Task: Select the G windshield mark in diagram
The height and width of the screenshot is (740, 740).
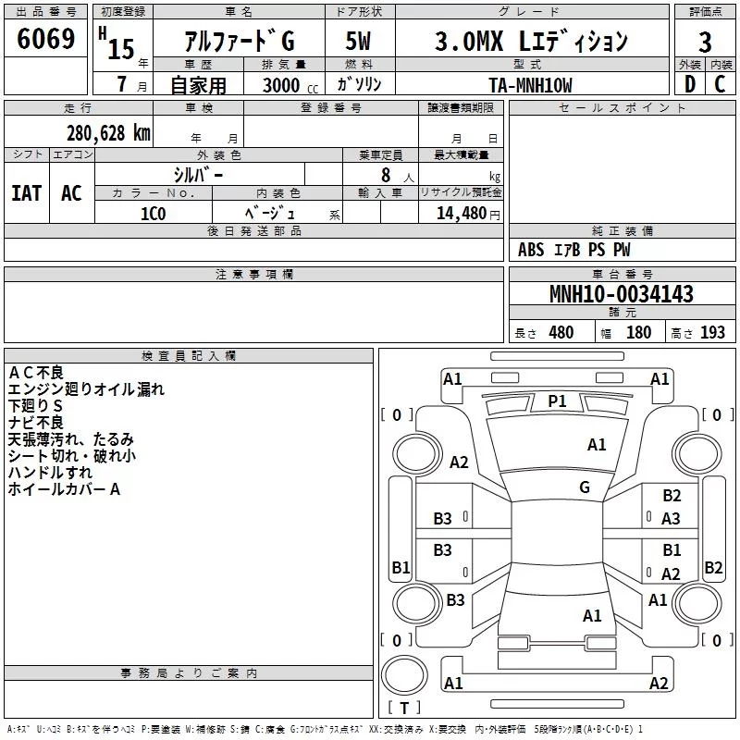Action: click(585, 487)
